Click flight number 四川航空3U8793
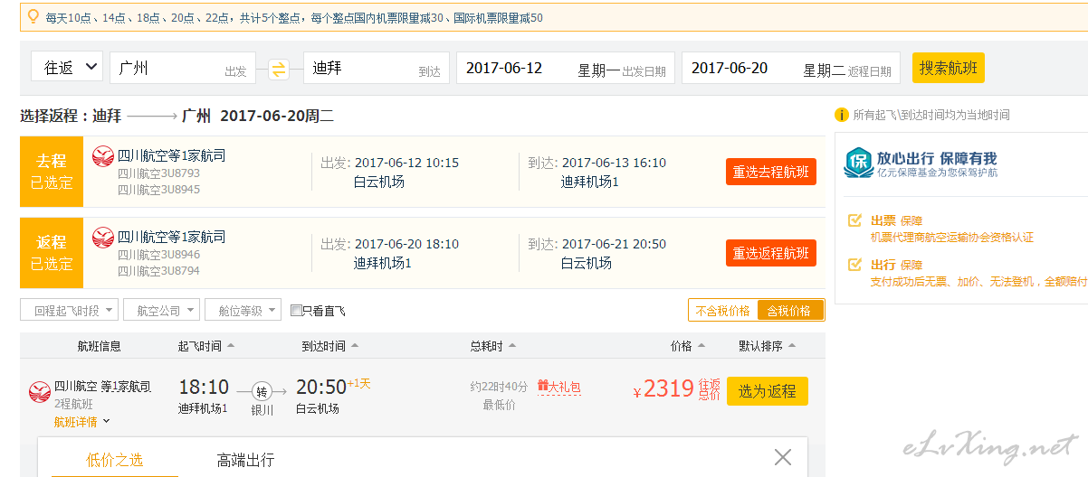 pos(158,173)
